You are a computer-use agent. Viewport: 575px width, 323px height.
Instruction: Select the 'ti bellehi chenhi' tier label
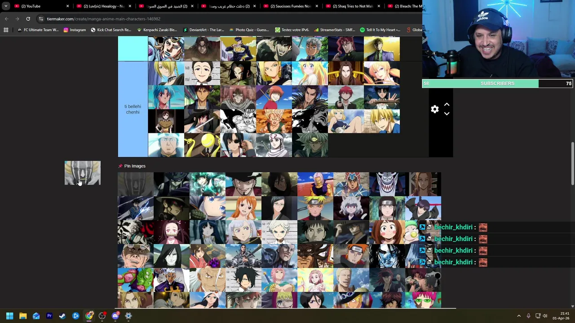click(x=133, y=109)
